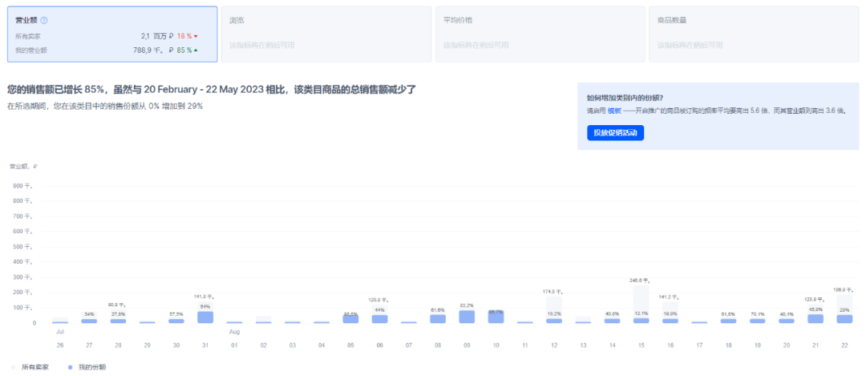Image resolution: width=866 pixels, height=376 pixels.
Task: Select the 营业额 metric card
Action: [113, 34]
